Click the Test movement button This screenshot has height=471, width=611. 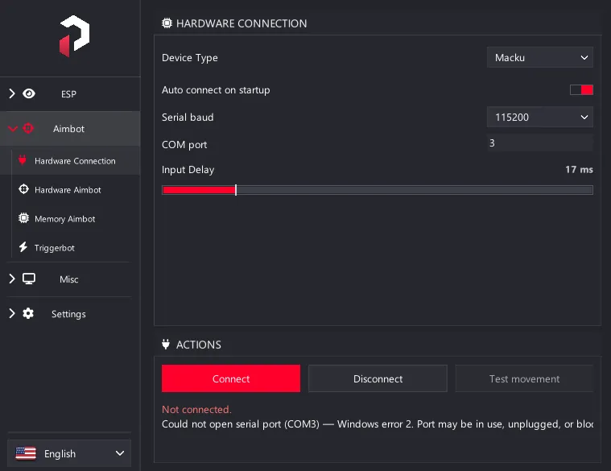[524, 378]
